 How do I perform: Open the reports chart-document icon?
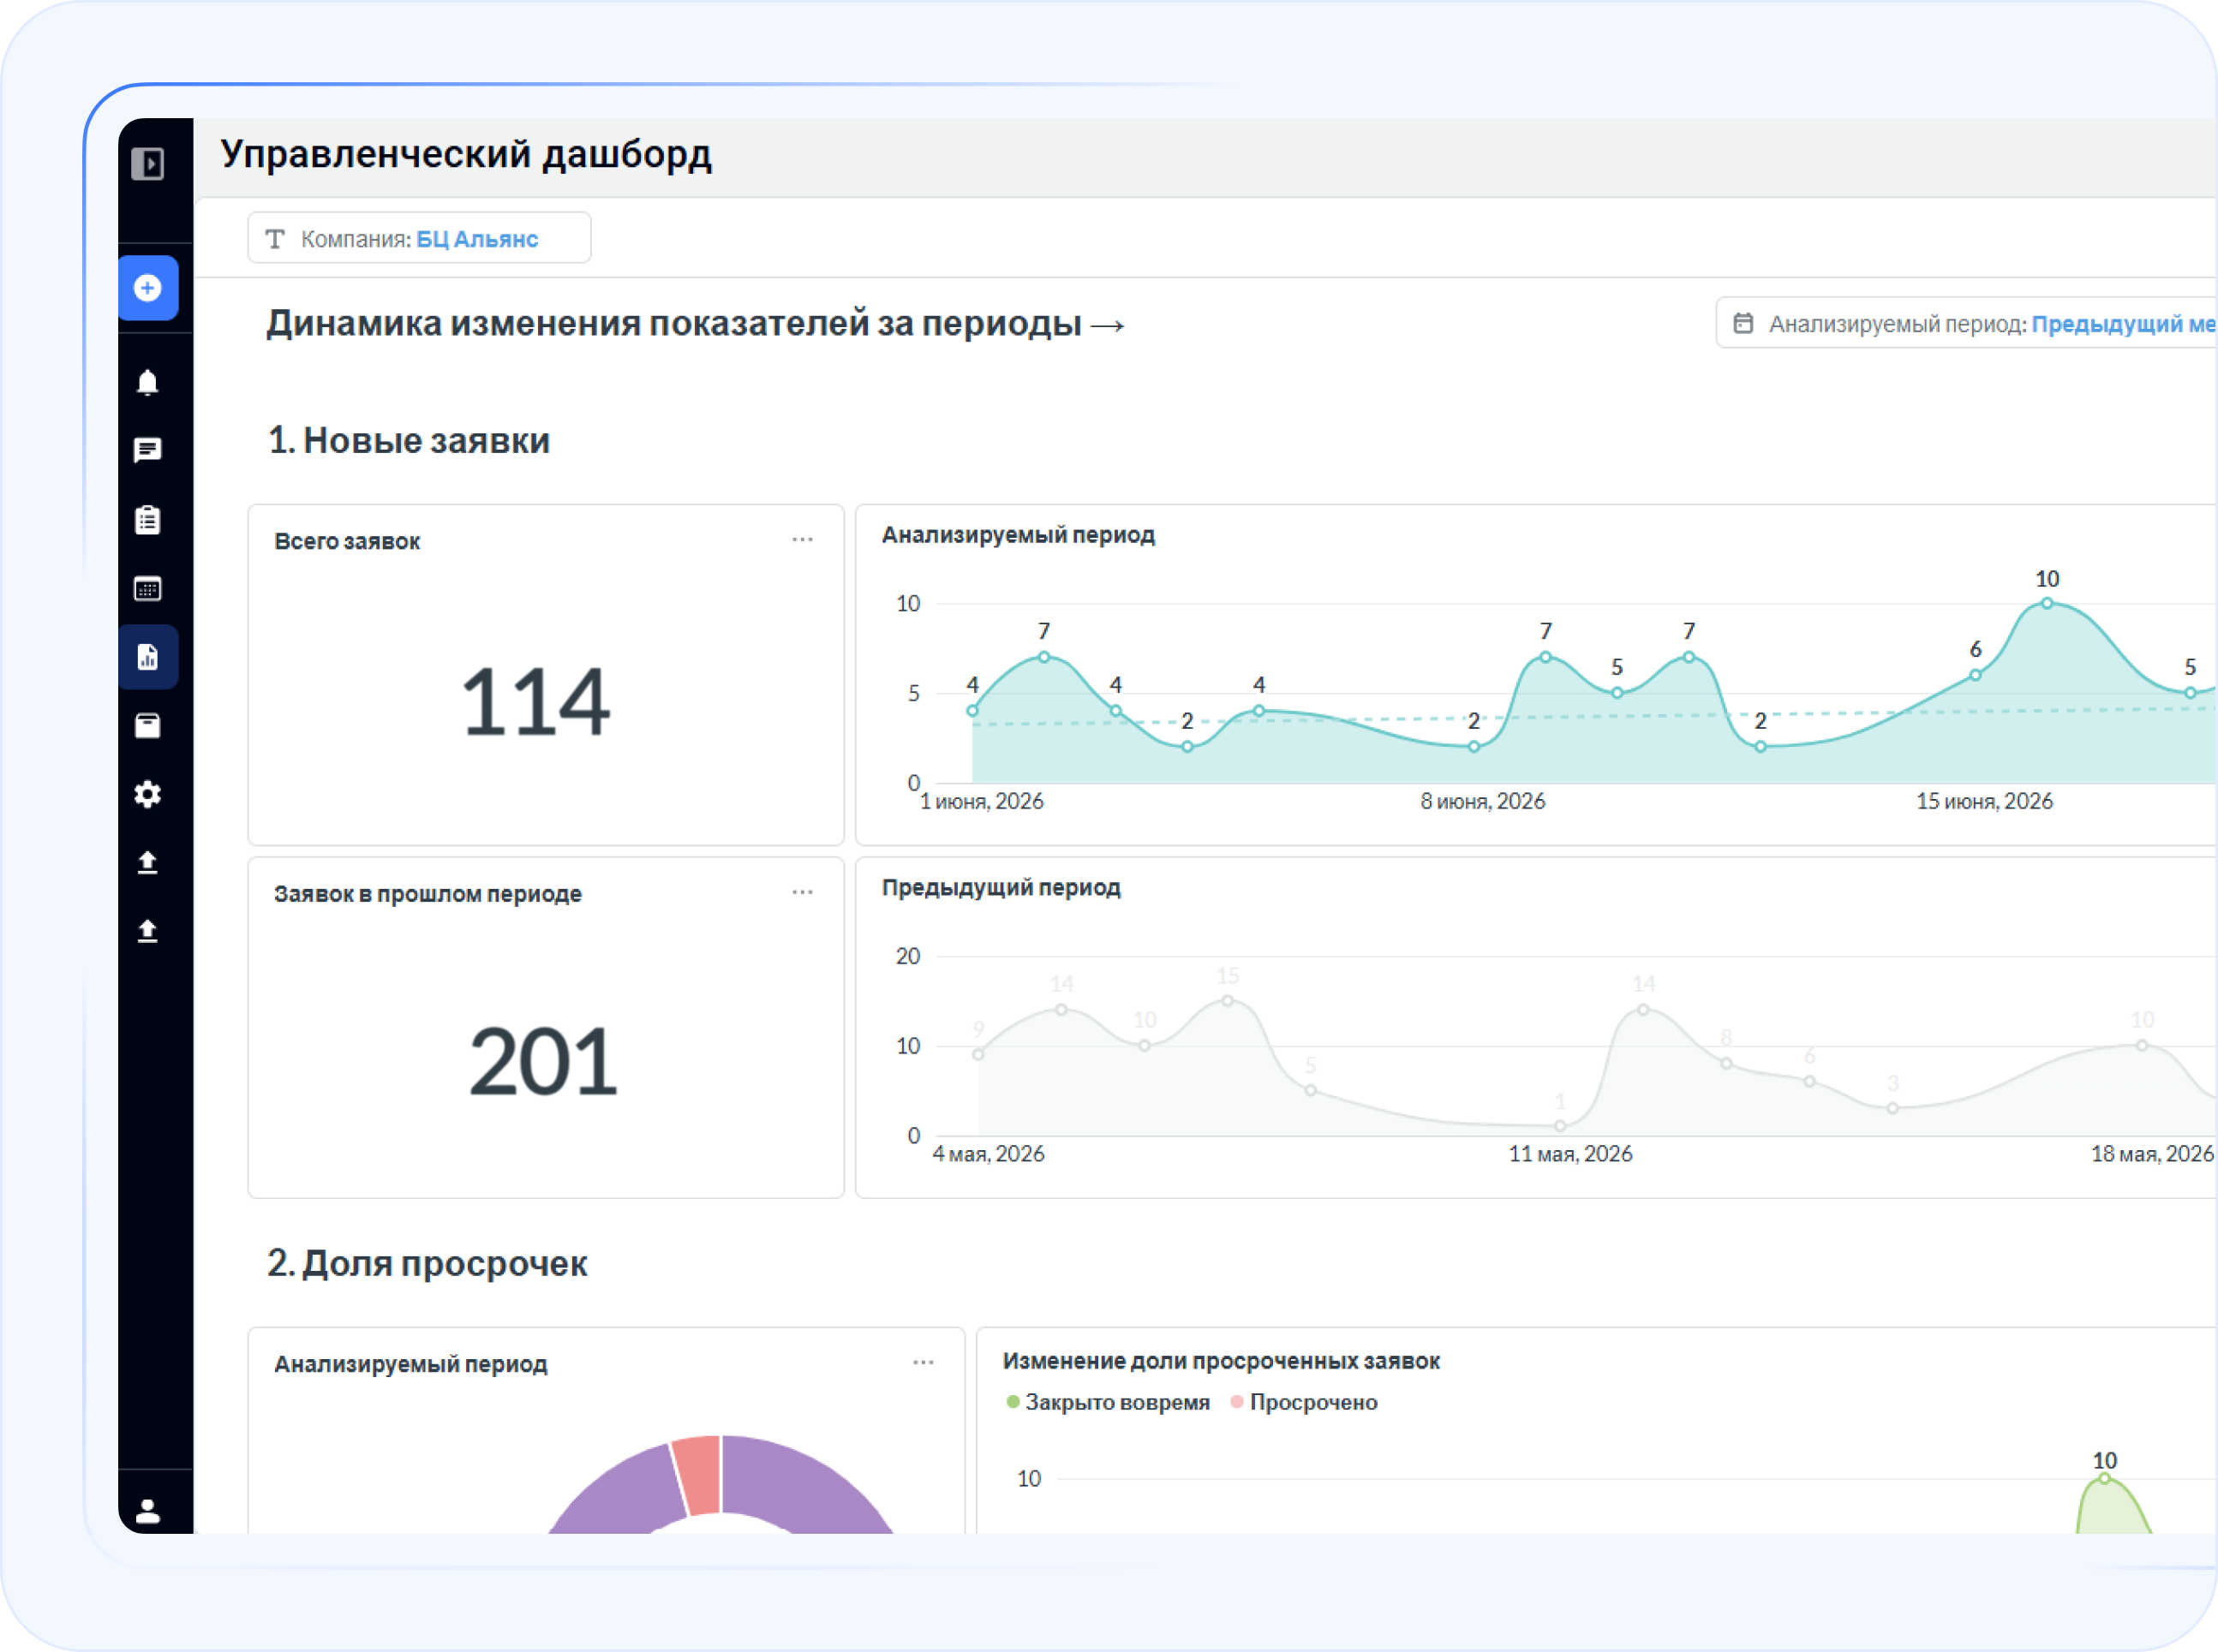(x=148, y=657)
